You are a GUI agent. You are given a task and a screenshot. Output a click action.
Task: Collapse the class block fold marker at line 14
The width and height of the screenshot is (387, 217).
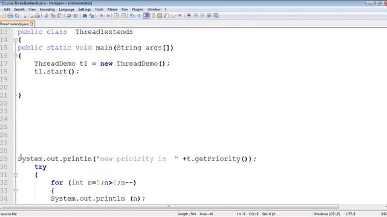pyautogui.click(x=16, y=40)
